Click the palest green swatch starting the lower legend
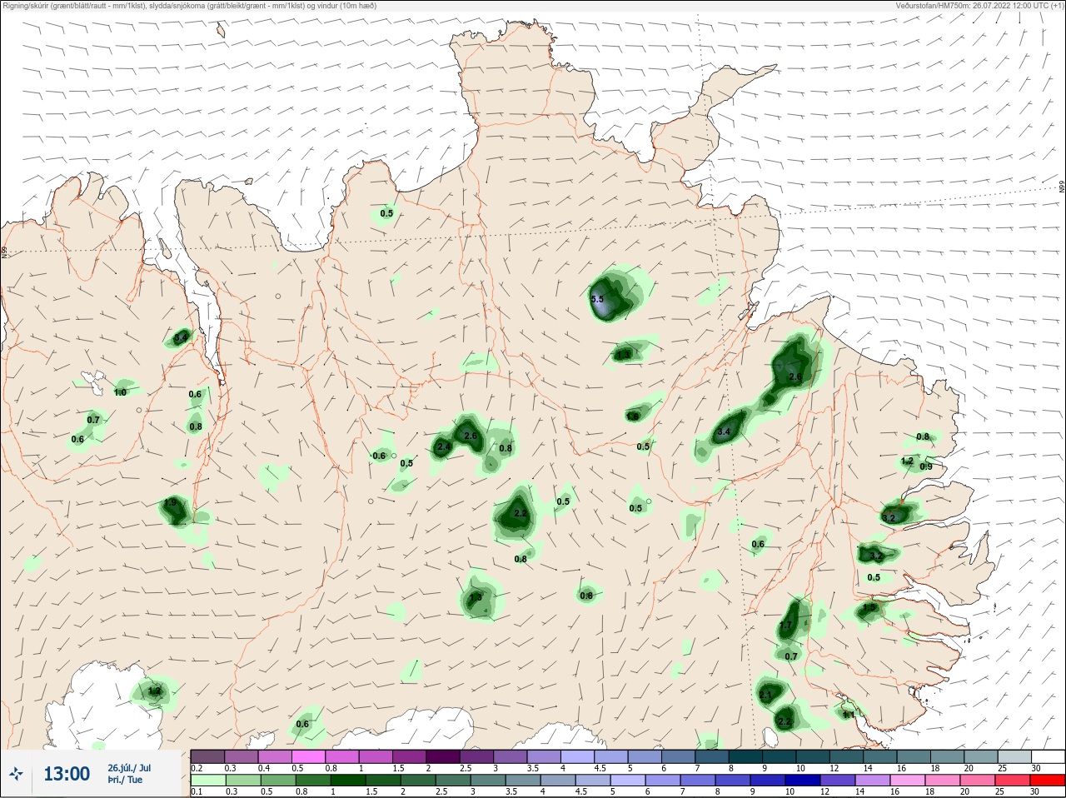 click(207, 781)
